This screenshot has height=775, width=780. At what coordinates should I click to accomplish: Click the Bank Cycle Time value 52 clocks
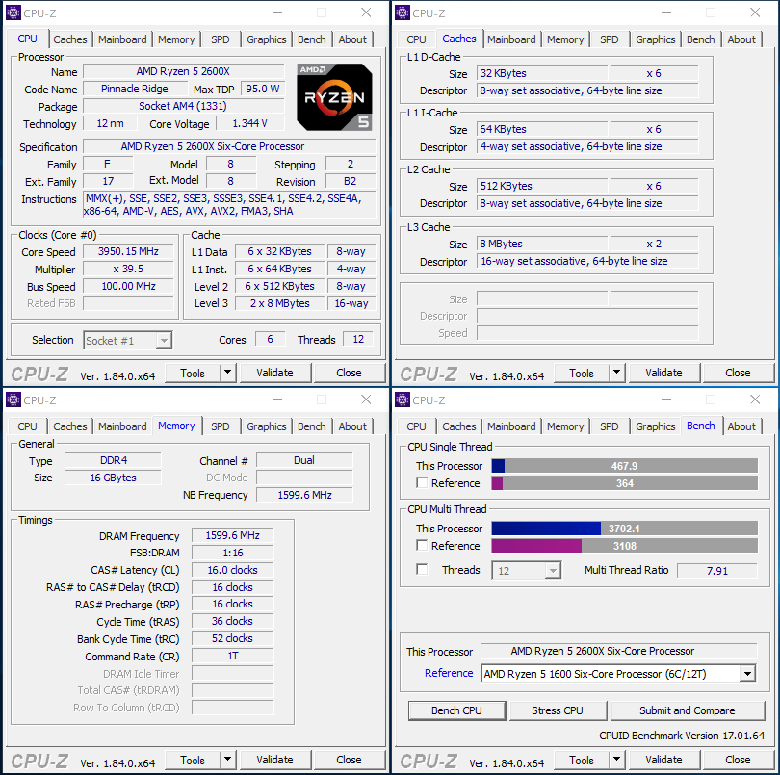click(233, 638)
